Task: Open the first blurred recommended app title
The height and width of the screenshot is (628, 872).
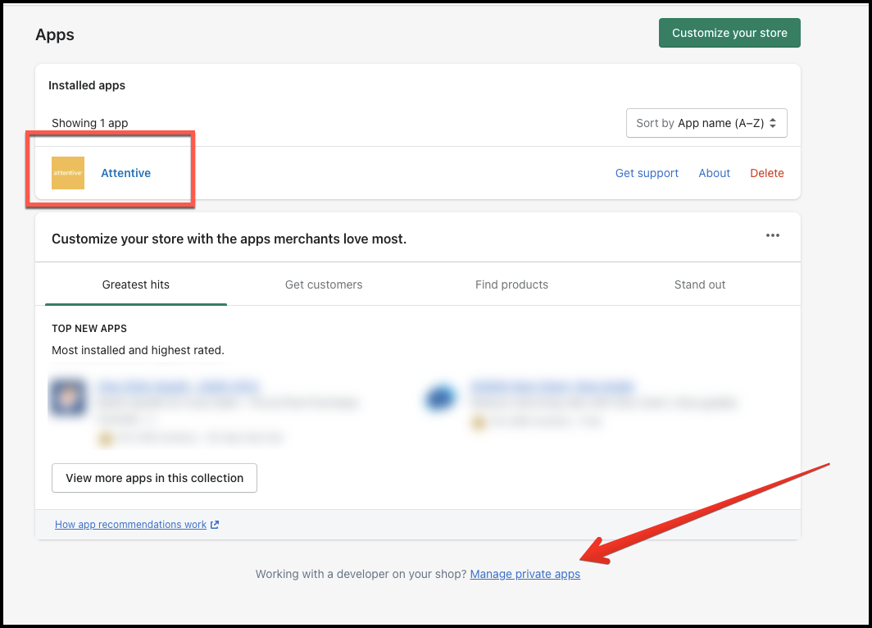Action: [178, 386]
